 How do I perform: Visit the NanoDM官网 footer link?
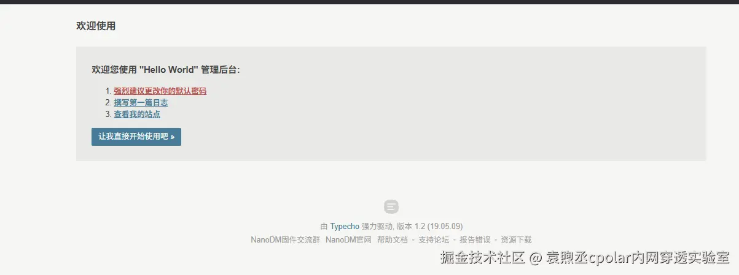tap(349, 240)
